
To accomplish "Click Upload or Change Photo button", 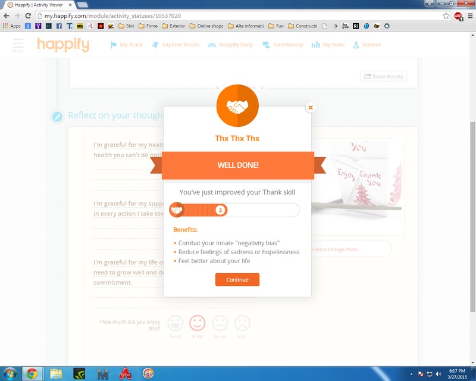I will pos(351,249).
